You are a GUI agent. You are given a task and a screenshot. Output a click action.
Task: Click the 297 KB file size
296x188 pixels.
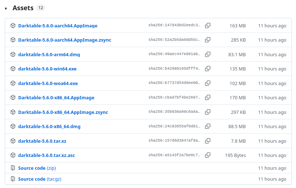[x=238, y=112]
